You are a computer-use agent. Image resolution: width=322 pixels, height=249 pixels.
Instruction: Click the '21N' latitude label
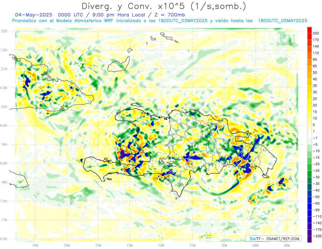4,69
